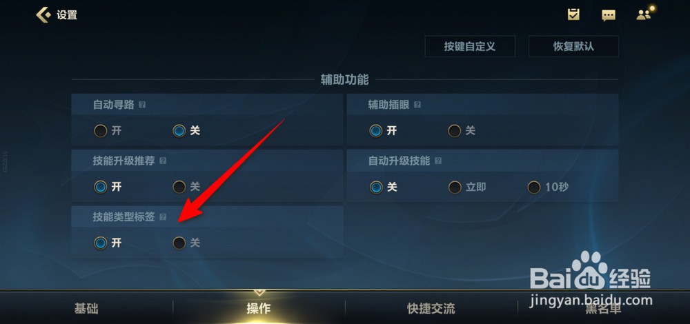The height and width of the screenshot is (324, 690).
Task: Click the 恢复默认 button
Action: (x=573, y=46)
